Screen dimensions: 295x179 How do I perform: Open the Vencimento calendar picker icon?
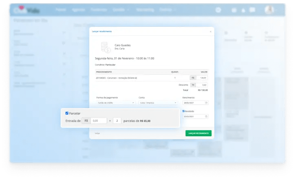tap(206, 103)
